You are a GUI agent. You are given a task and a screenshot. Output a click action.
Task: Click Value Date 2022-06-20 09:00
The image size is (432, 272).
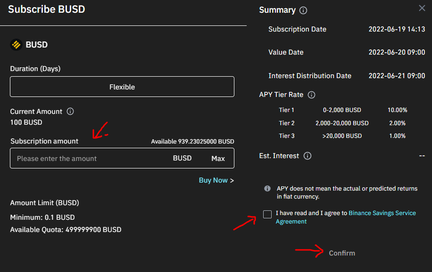(x=397, y=52)
